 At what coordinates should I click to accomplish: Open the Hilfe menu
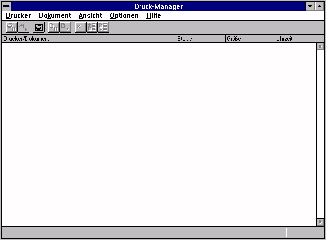[153, 15]
